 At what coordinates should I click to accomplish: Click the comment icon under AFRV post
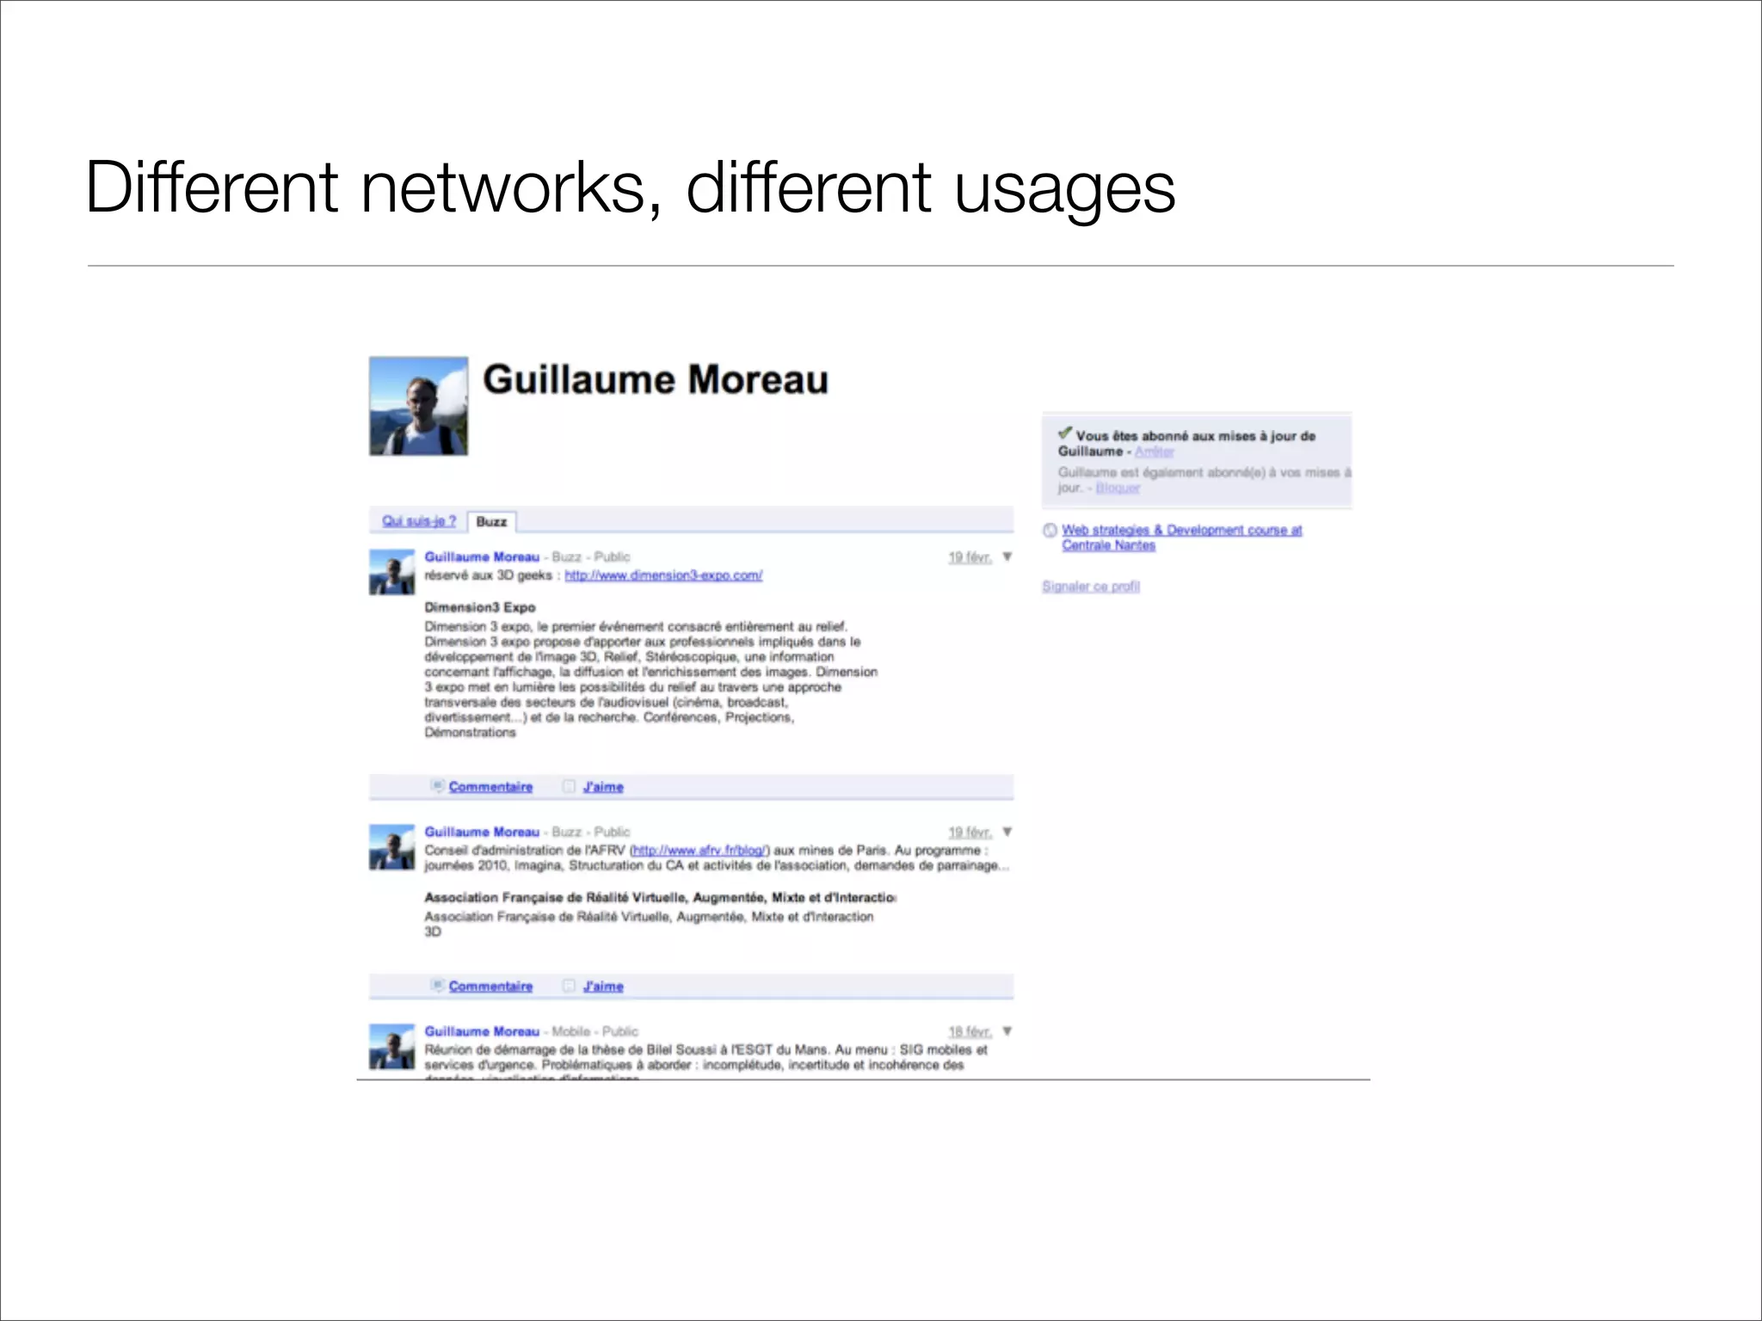pos(437,986)
